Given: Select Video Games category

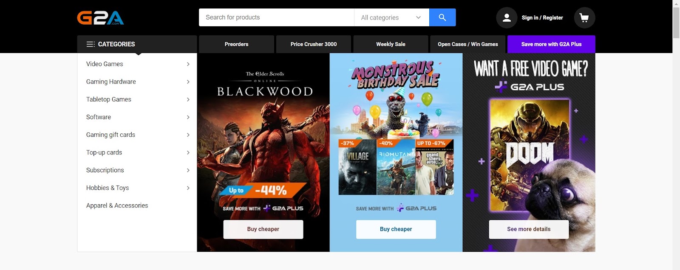Looking at the screenshot, I should click(105, 64).
